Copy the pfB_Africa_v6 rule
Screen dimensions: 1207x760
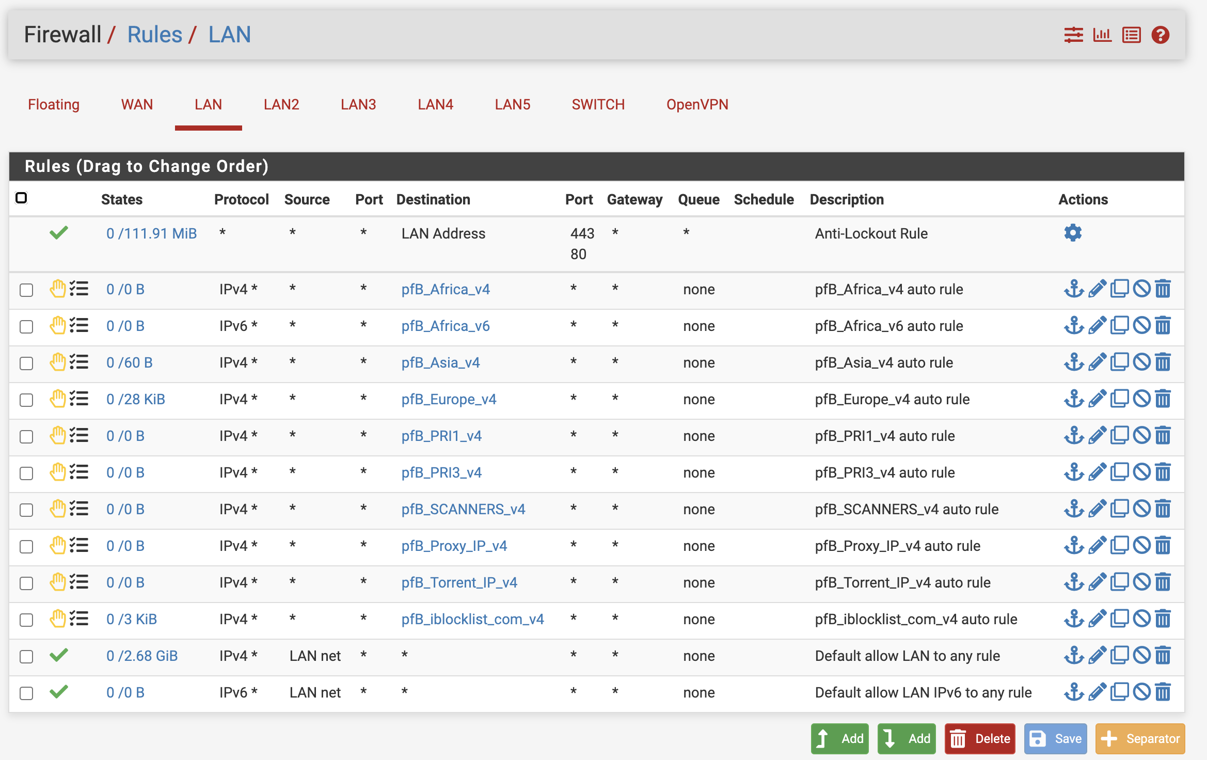tap(1119, 325)
